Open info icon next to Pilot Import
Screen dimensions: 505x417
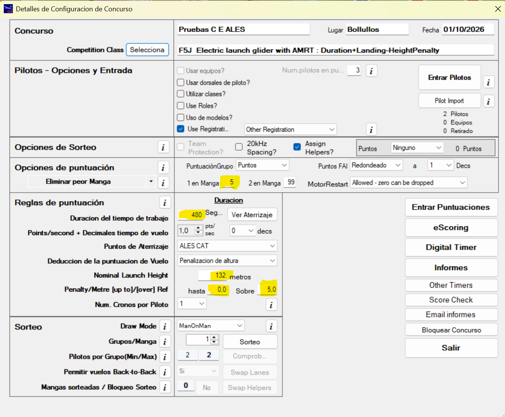click(488, 101)
